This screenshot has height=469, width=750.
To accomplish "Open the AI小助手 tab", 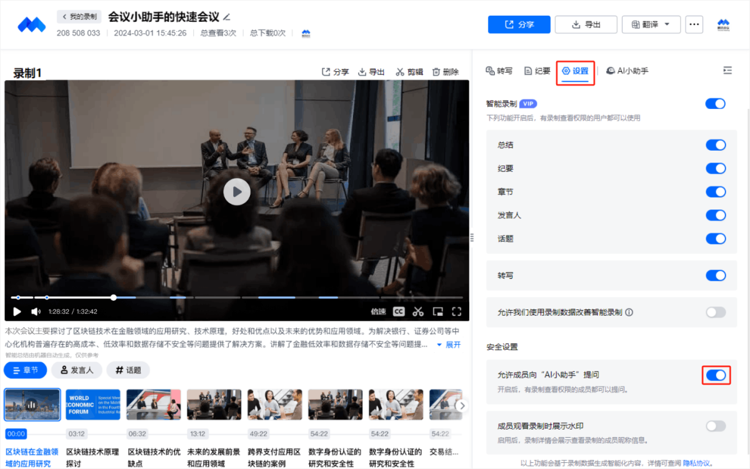I will coord(627,71).
